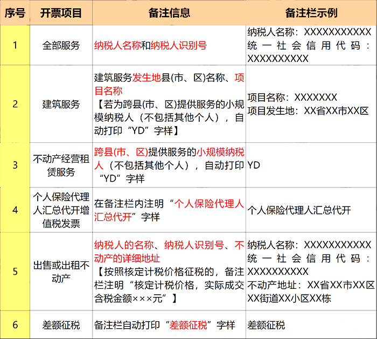Image resolution: width=377 pixels, height=339 pixels.
Task: Click the YD example cell in row 3
Action: (x=311, y=165)
